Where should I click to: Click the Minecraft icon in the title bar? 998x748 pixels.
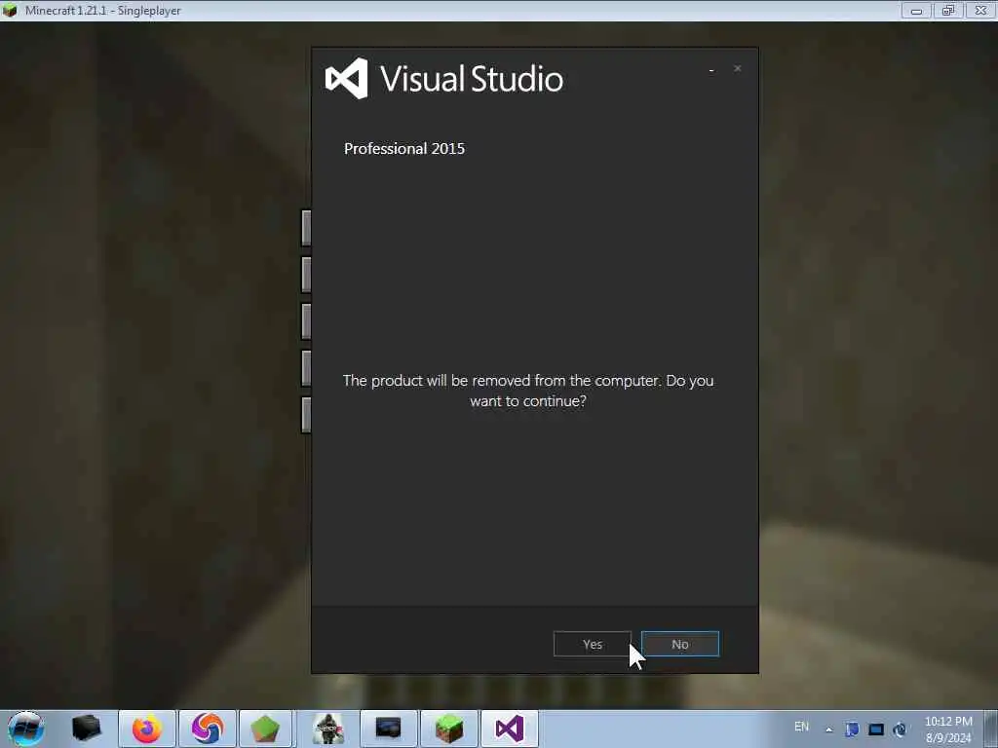[10, 11]
